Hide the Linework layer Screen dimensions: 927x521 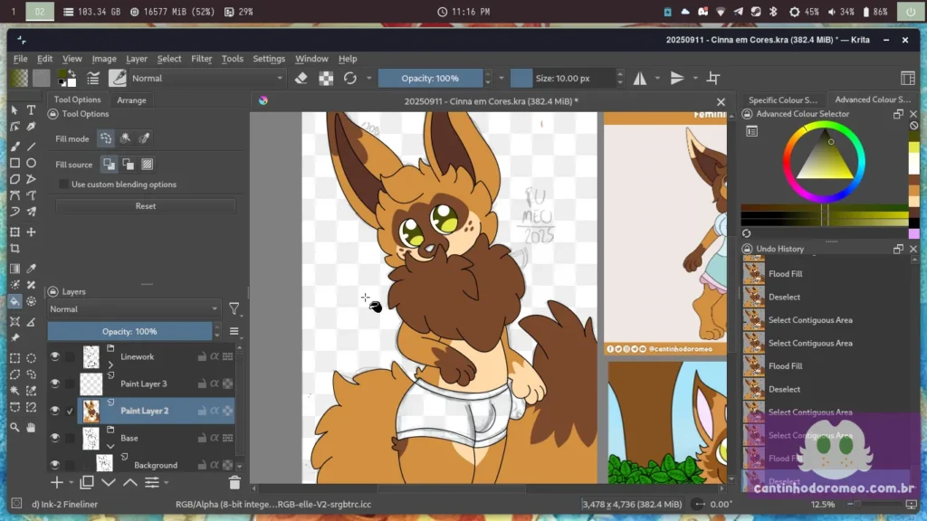tap(55, 356)
